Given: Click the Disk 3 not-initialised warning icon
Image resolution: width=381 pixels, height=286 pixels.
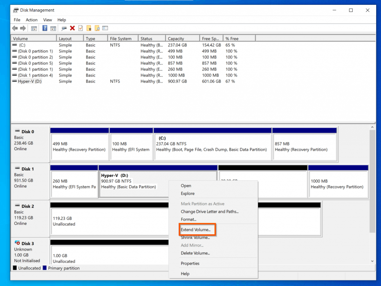Looking at the screenshot, I should (17, 243).
